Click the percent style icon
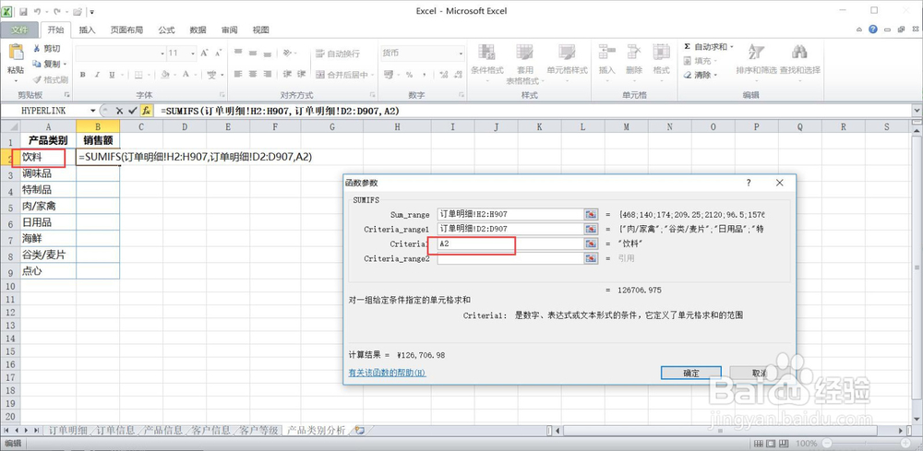 coord(409,75)
